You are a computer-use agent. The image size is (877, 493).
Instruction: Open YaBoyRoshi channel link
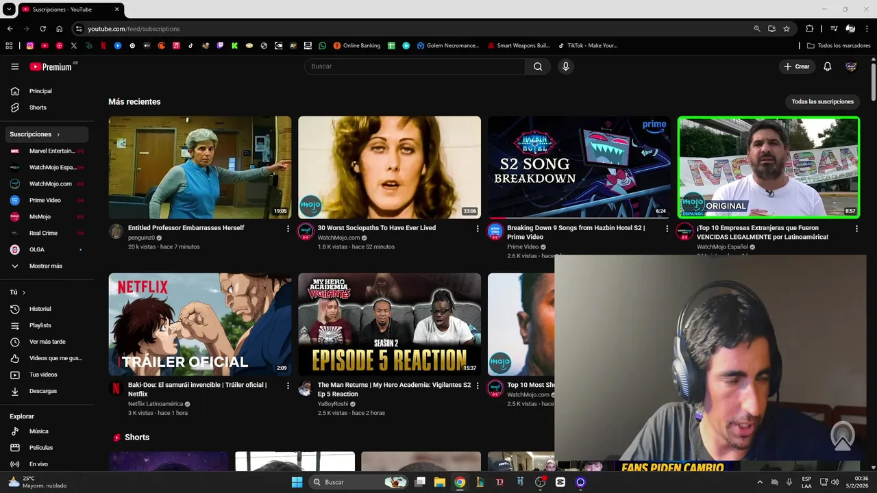tap(333, 404)
